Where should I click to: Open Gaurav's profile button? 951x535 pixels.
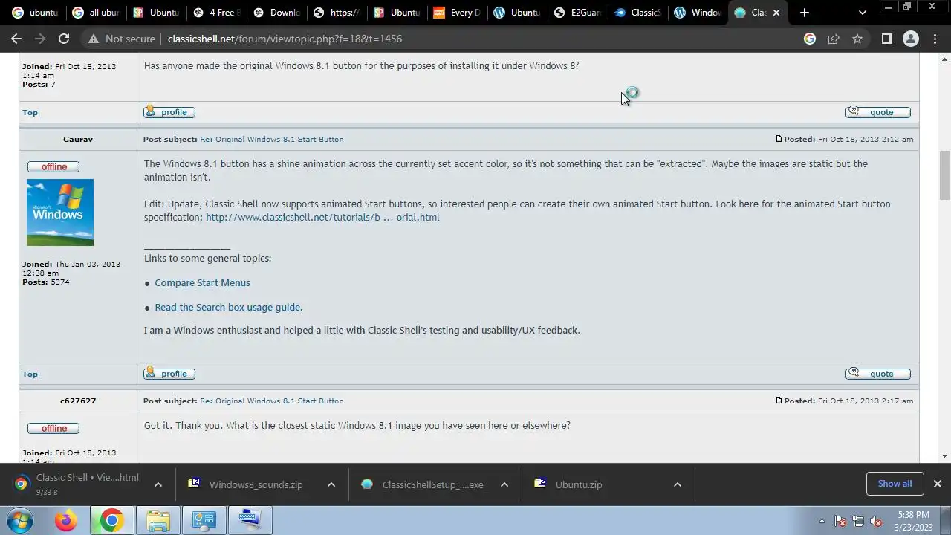point(169,374)
